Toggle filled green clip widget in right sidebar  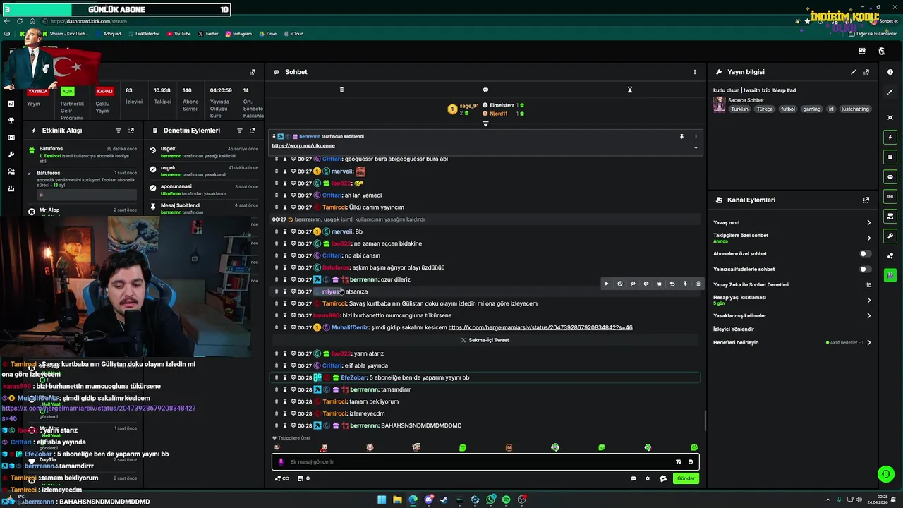(890, 275)
